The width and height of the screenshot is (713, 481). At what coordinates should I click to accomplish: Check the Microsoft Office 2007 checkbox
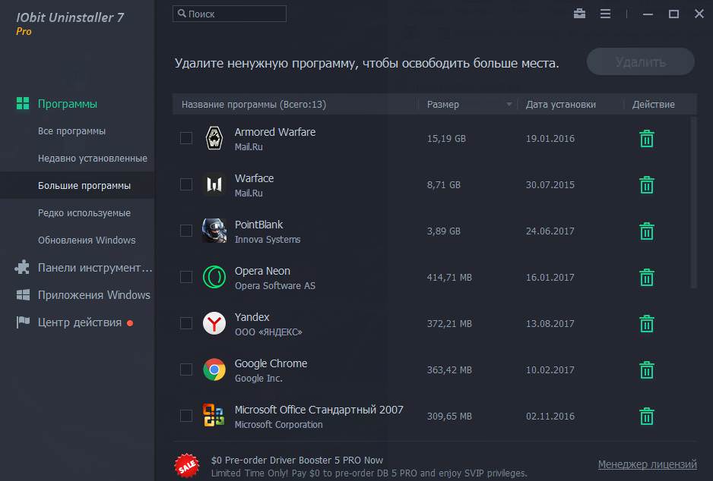point(186,416)
